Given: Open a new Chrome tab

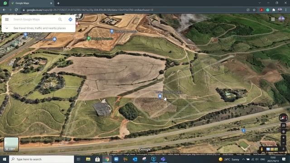Looking at the screenshot, I should coord(58,3).
